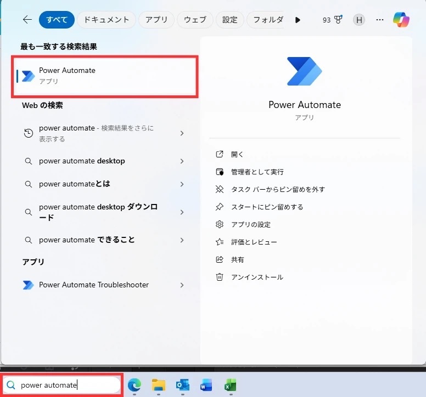Click the power automate desktop ダウンロード suggestion text
The height and width of the screenshot is (397, 426).
pyautogui.click(x=98, y=212)
